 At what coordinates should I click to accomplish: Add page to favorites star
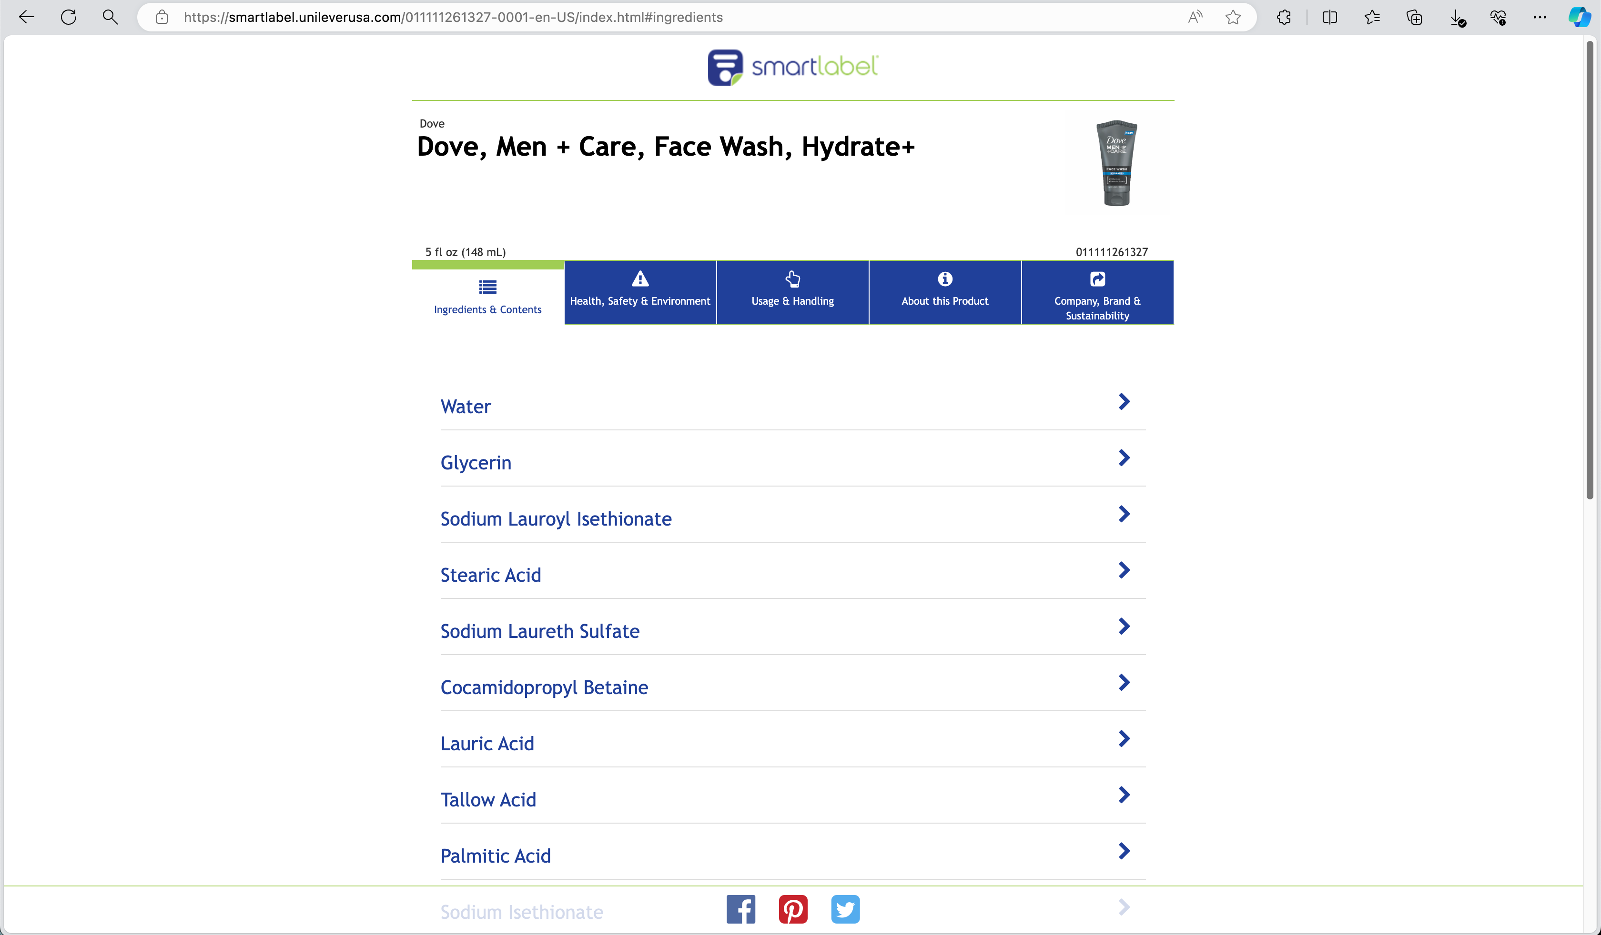(1233, 17)
